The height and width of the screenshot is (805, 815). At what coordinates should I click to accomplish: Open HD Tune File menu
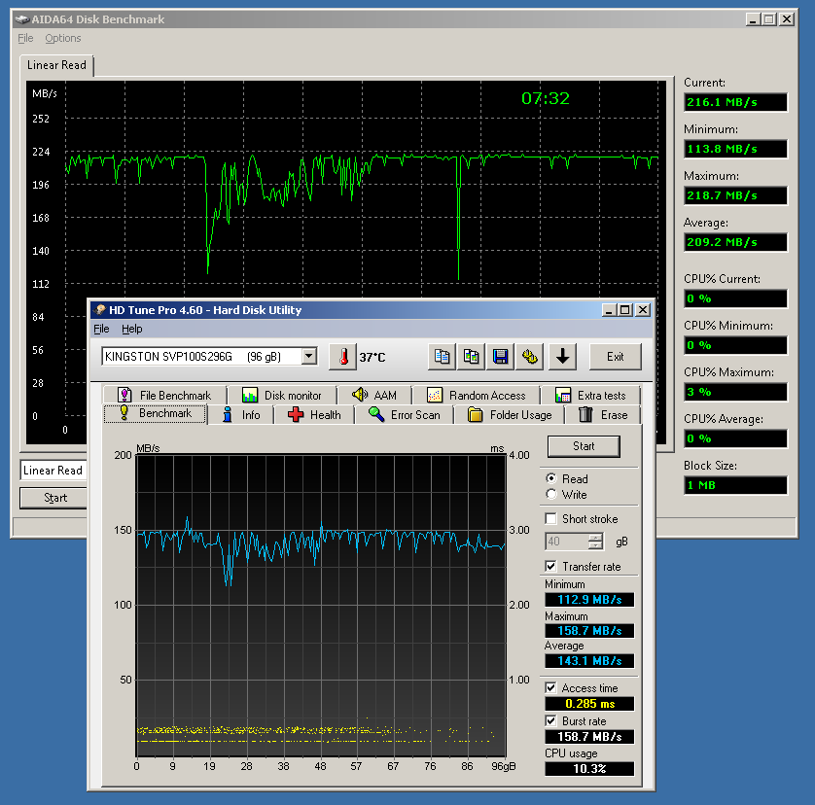click(101, 329)
